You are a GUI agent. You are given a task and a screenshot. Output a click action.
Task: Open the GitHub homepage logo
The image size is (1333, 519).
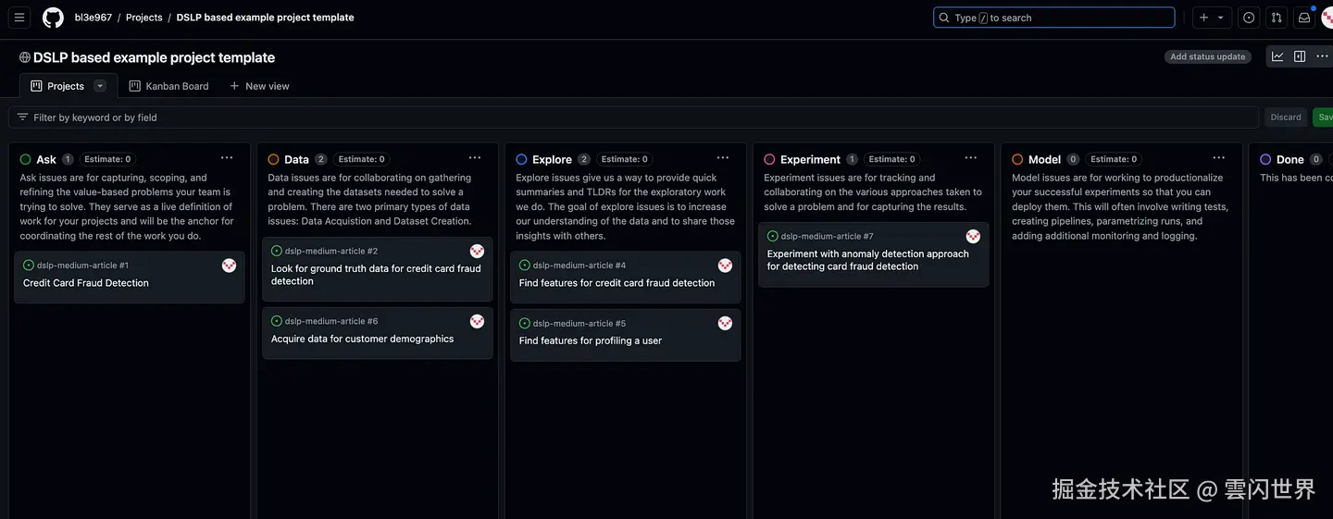53,18
